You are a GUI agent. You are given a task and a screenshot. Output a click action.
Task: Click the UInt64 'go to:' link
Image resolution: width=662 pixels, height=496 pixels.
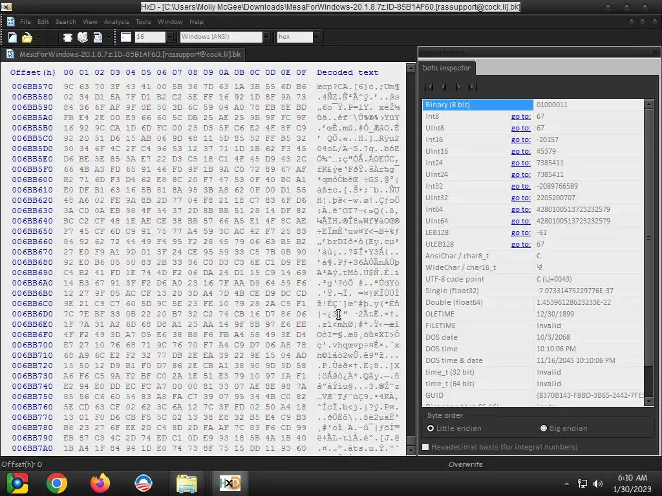click(x=520, y=221)
